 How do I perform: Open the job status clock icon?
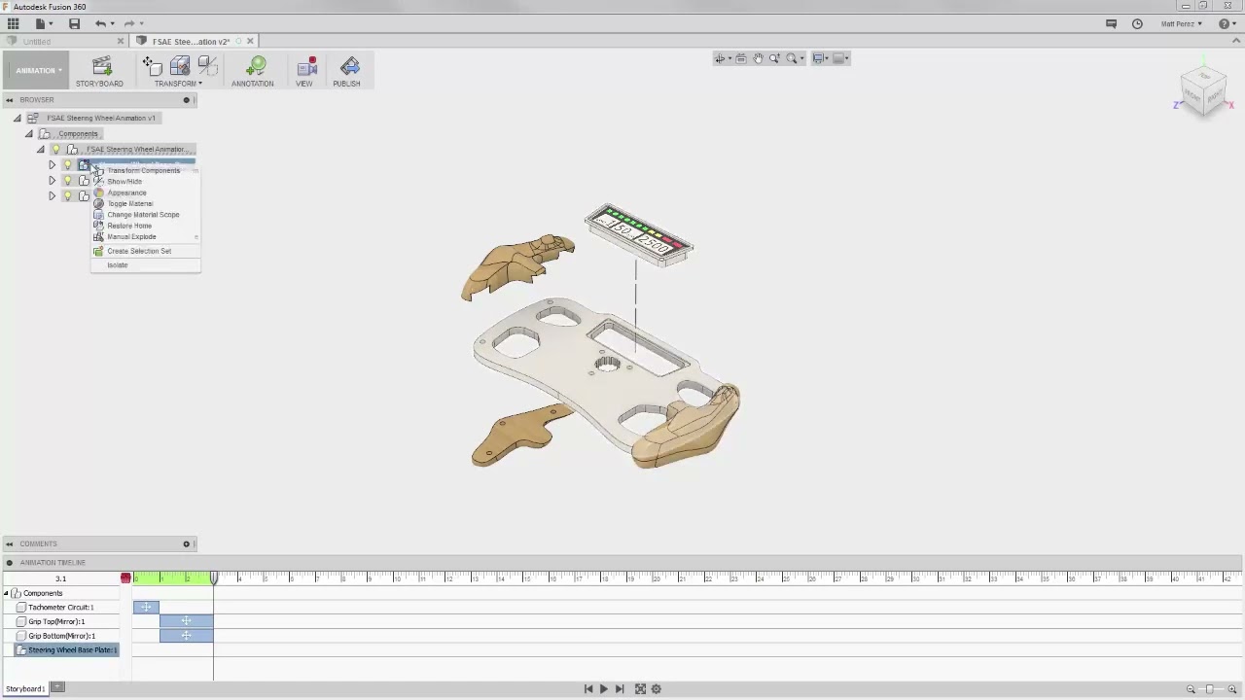[1137, 23]
